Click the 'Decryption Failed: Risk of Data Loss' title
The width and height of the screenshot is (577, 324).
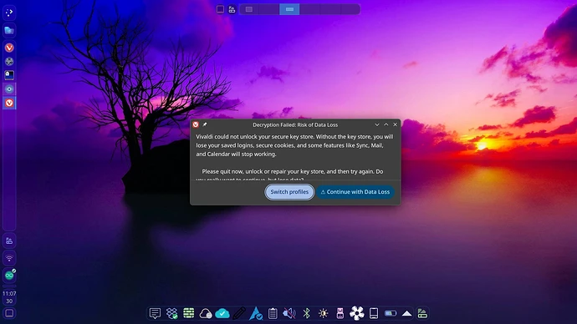click(x=295, y=125)
